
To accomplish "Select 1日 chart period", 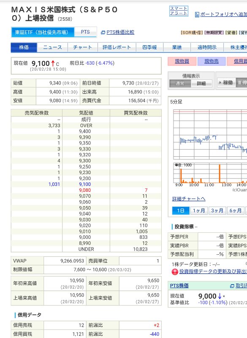I will [x=181, y=210].
